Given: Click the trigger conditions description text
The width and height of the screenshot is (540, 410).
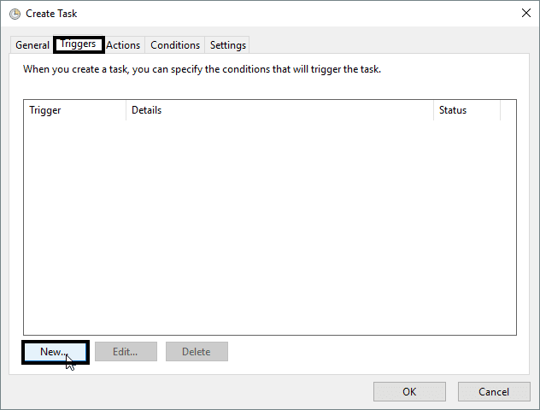Looking at the screenshot, I should point(202,69).
